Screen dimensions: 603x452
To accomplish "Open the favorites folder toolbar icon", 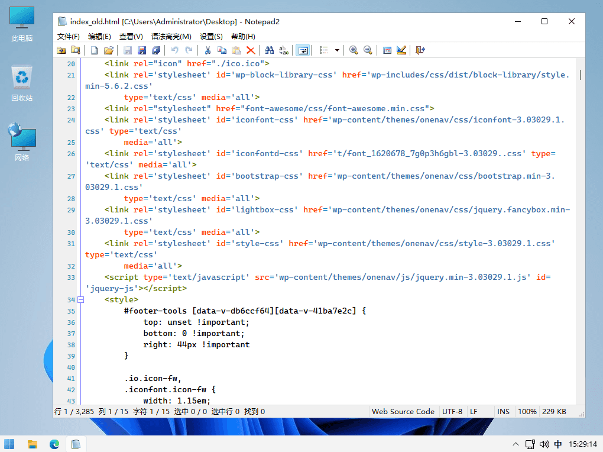I will pos(61,50).
